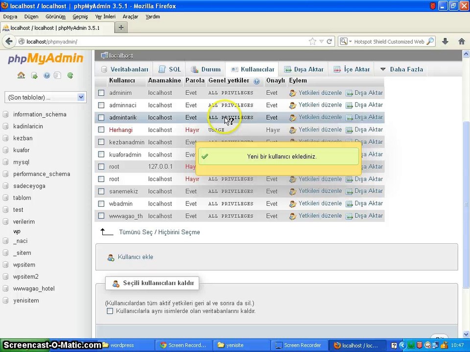The image size is (470, 352).
Task: Click export icon for sanemekiz row
Action: [x=349, y=192]
